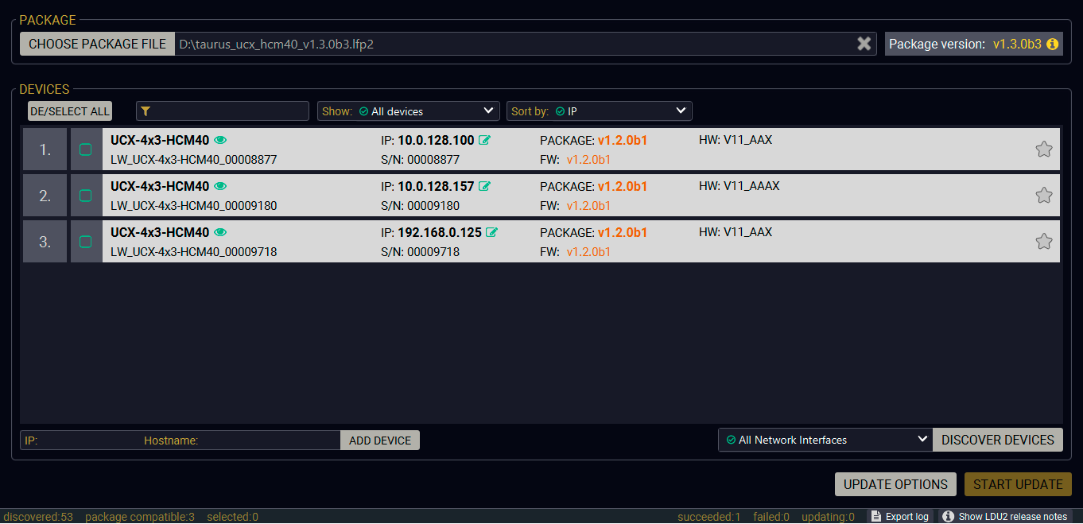Star the third device in the list
The width and height of the screenshot is (1083, 524).
pyautogui.click(x=1043, y=242)
